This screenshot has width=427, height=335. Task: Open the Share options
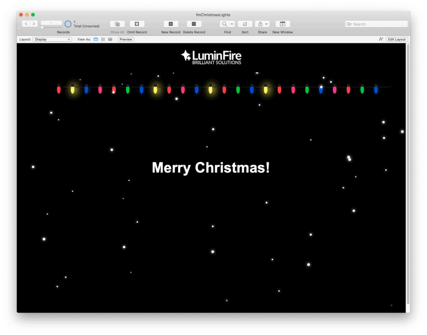click(260, 24)
